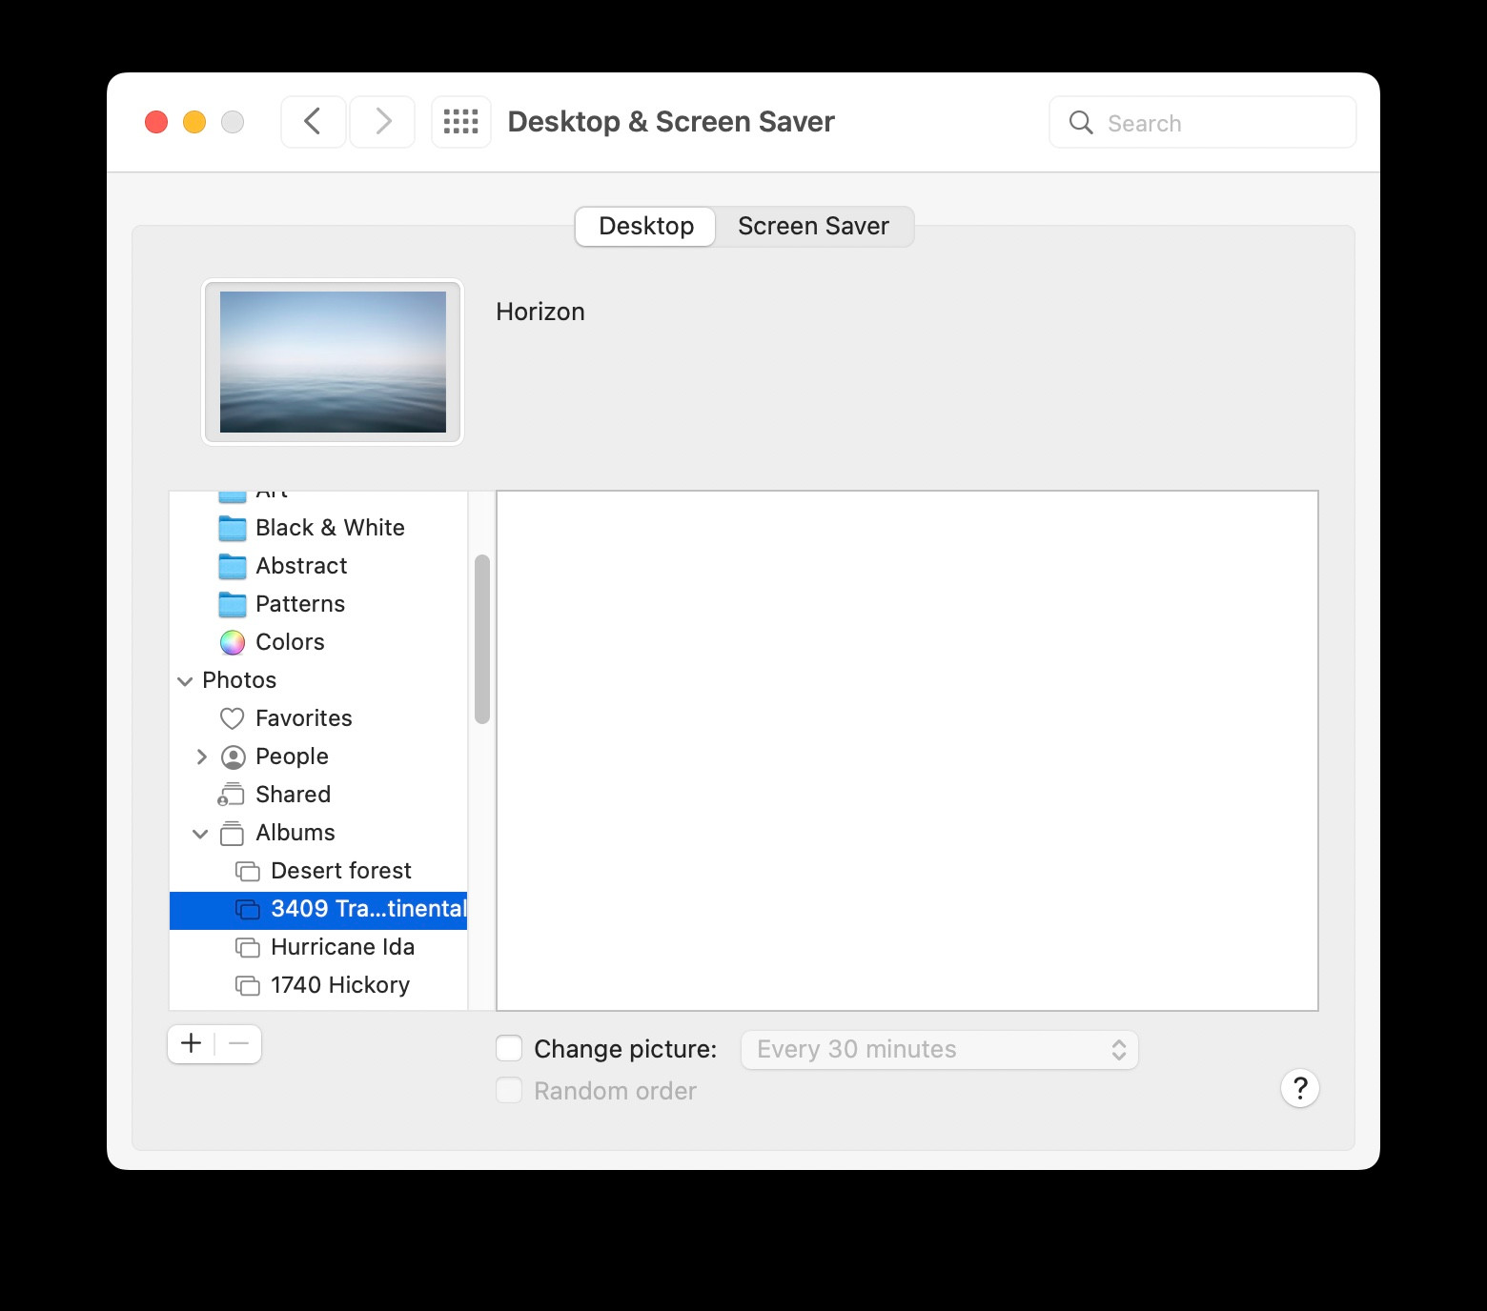Screen dimensions: 1487x1311
Task: Click the Favorites heart icon
Action: tap(233, 718)
